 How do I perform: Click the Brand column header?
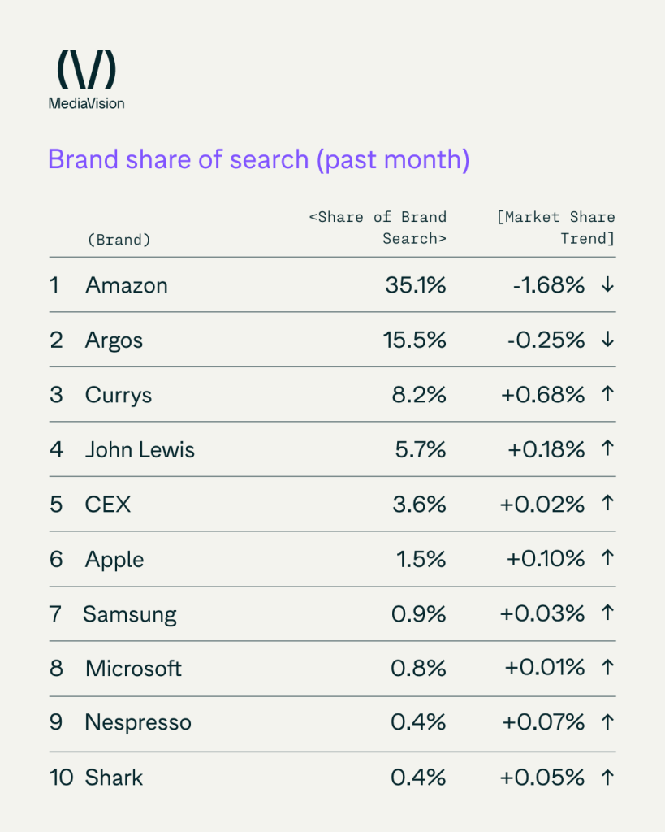click(x=119, y=240)
